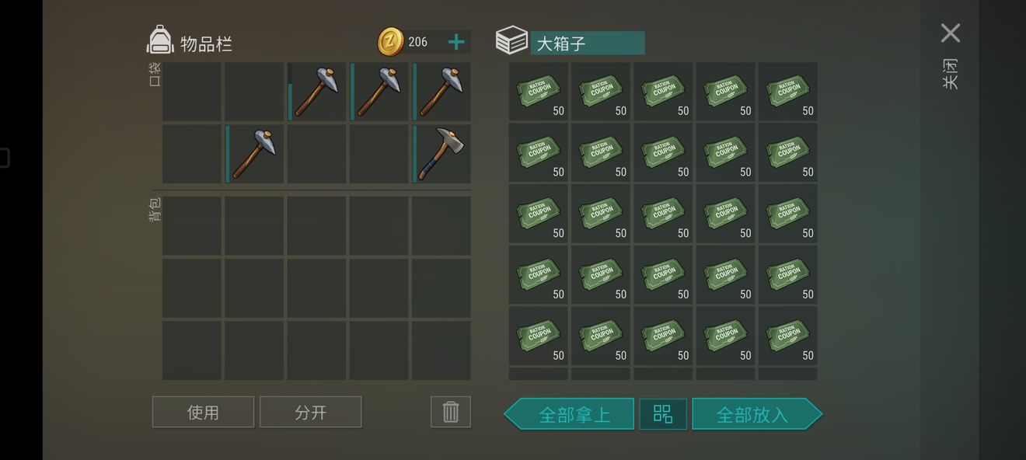Select the first empty backpack slot
This screenshot has height=460, width=1026.
[192, 226]
